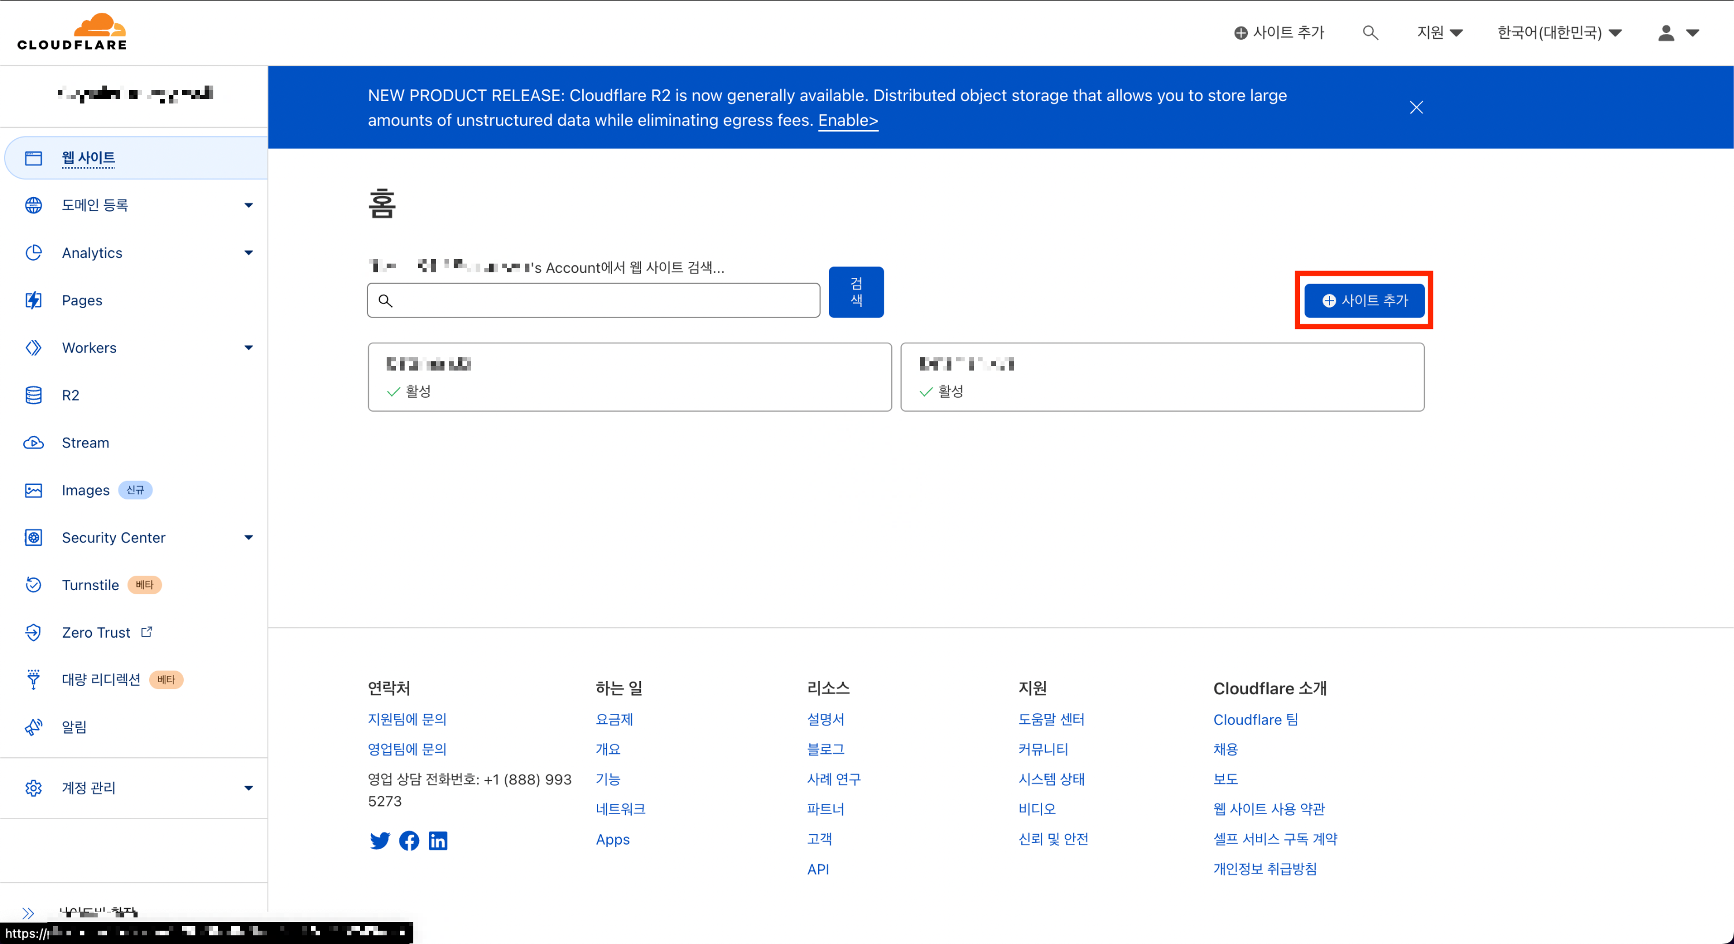This screenshot has width=1734, height=944.
Task: Click the Twitter icon in footer
Action: coord(380,841)
